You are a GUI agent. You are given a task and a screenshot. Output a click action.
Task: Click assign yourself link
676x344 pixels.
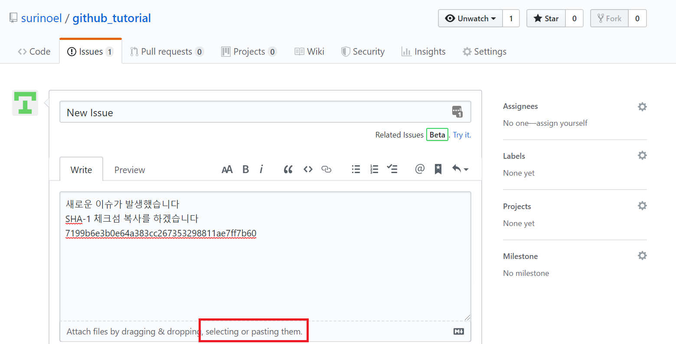[x=562, y=123]
